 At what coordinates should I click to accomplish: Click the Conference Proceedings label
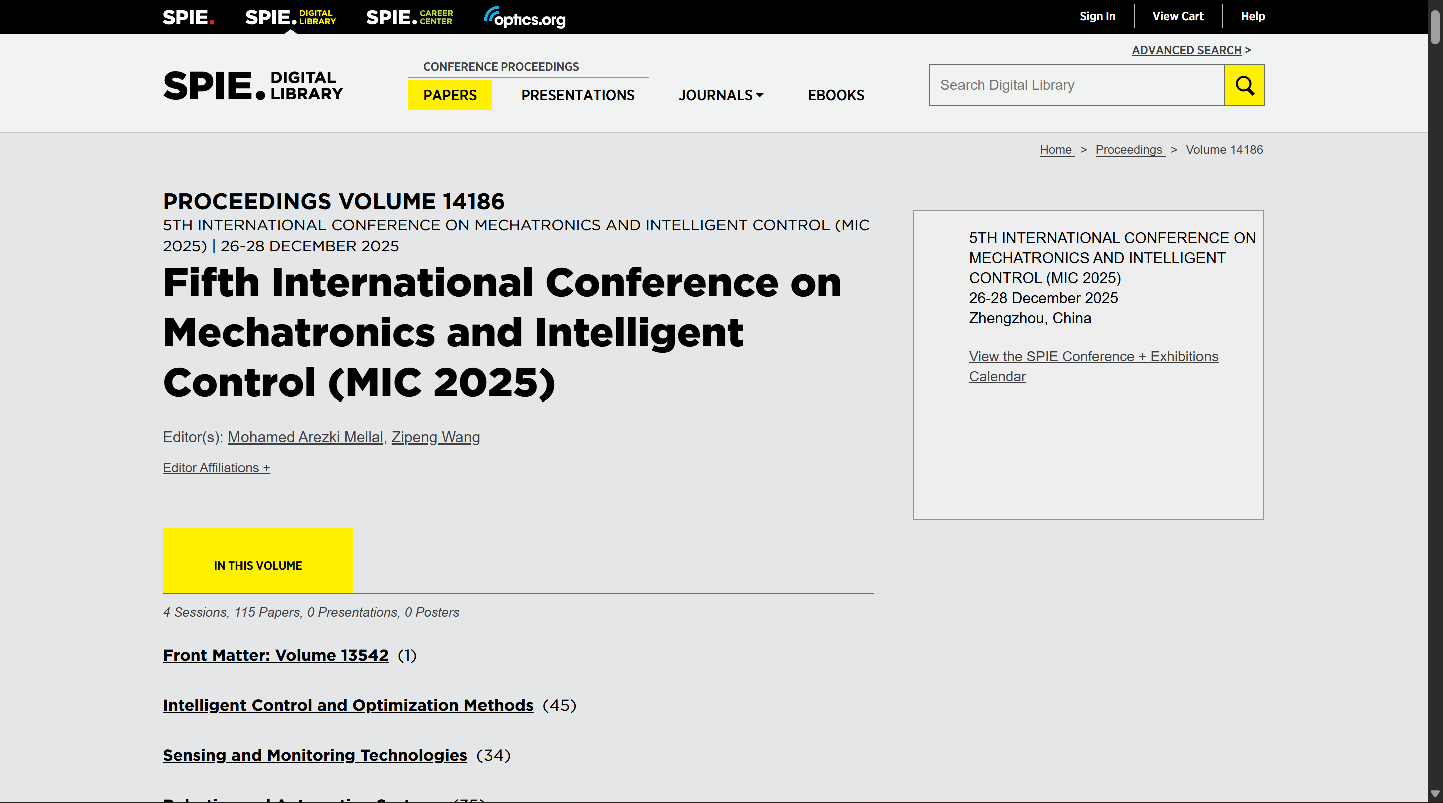(x=501, y=67)
